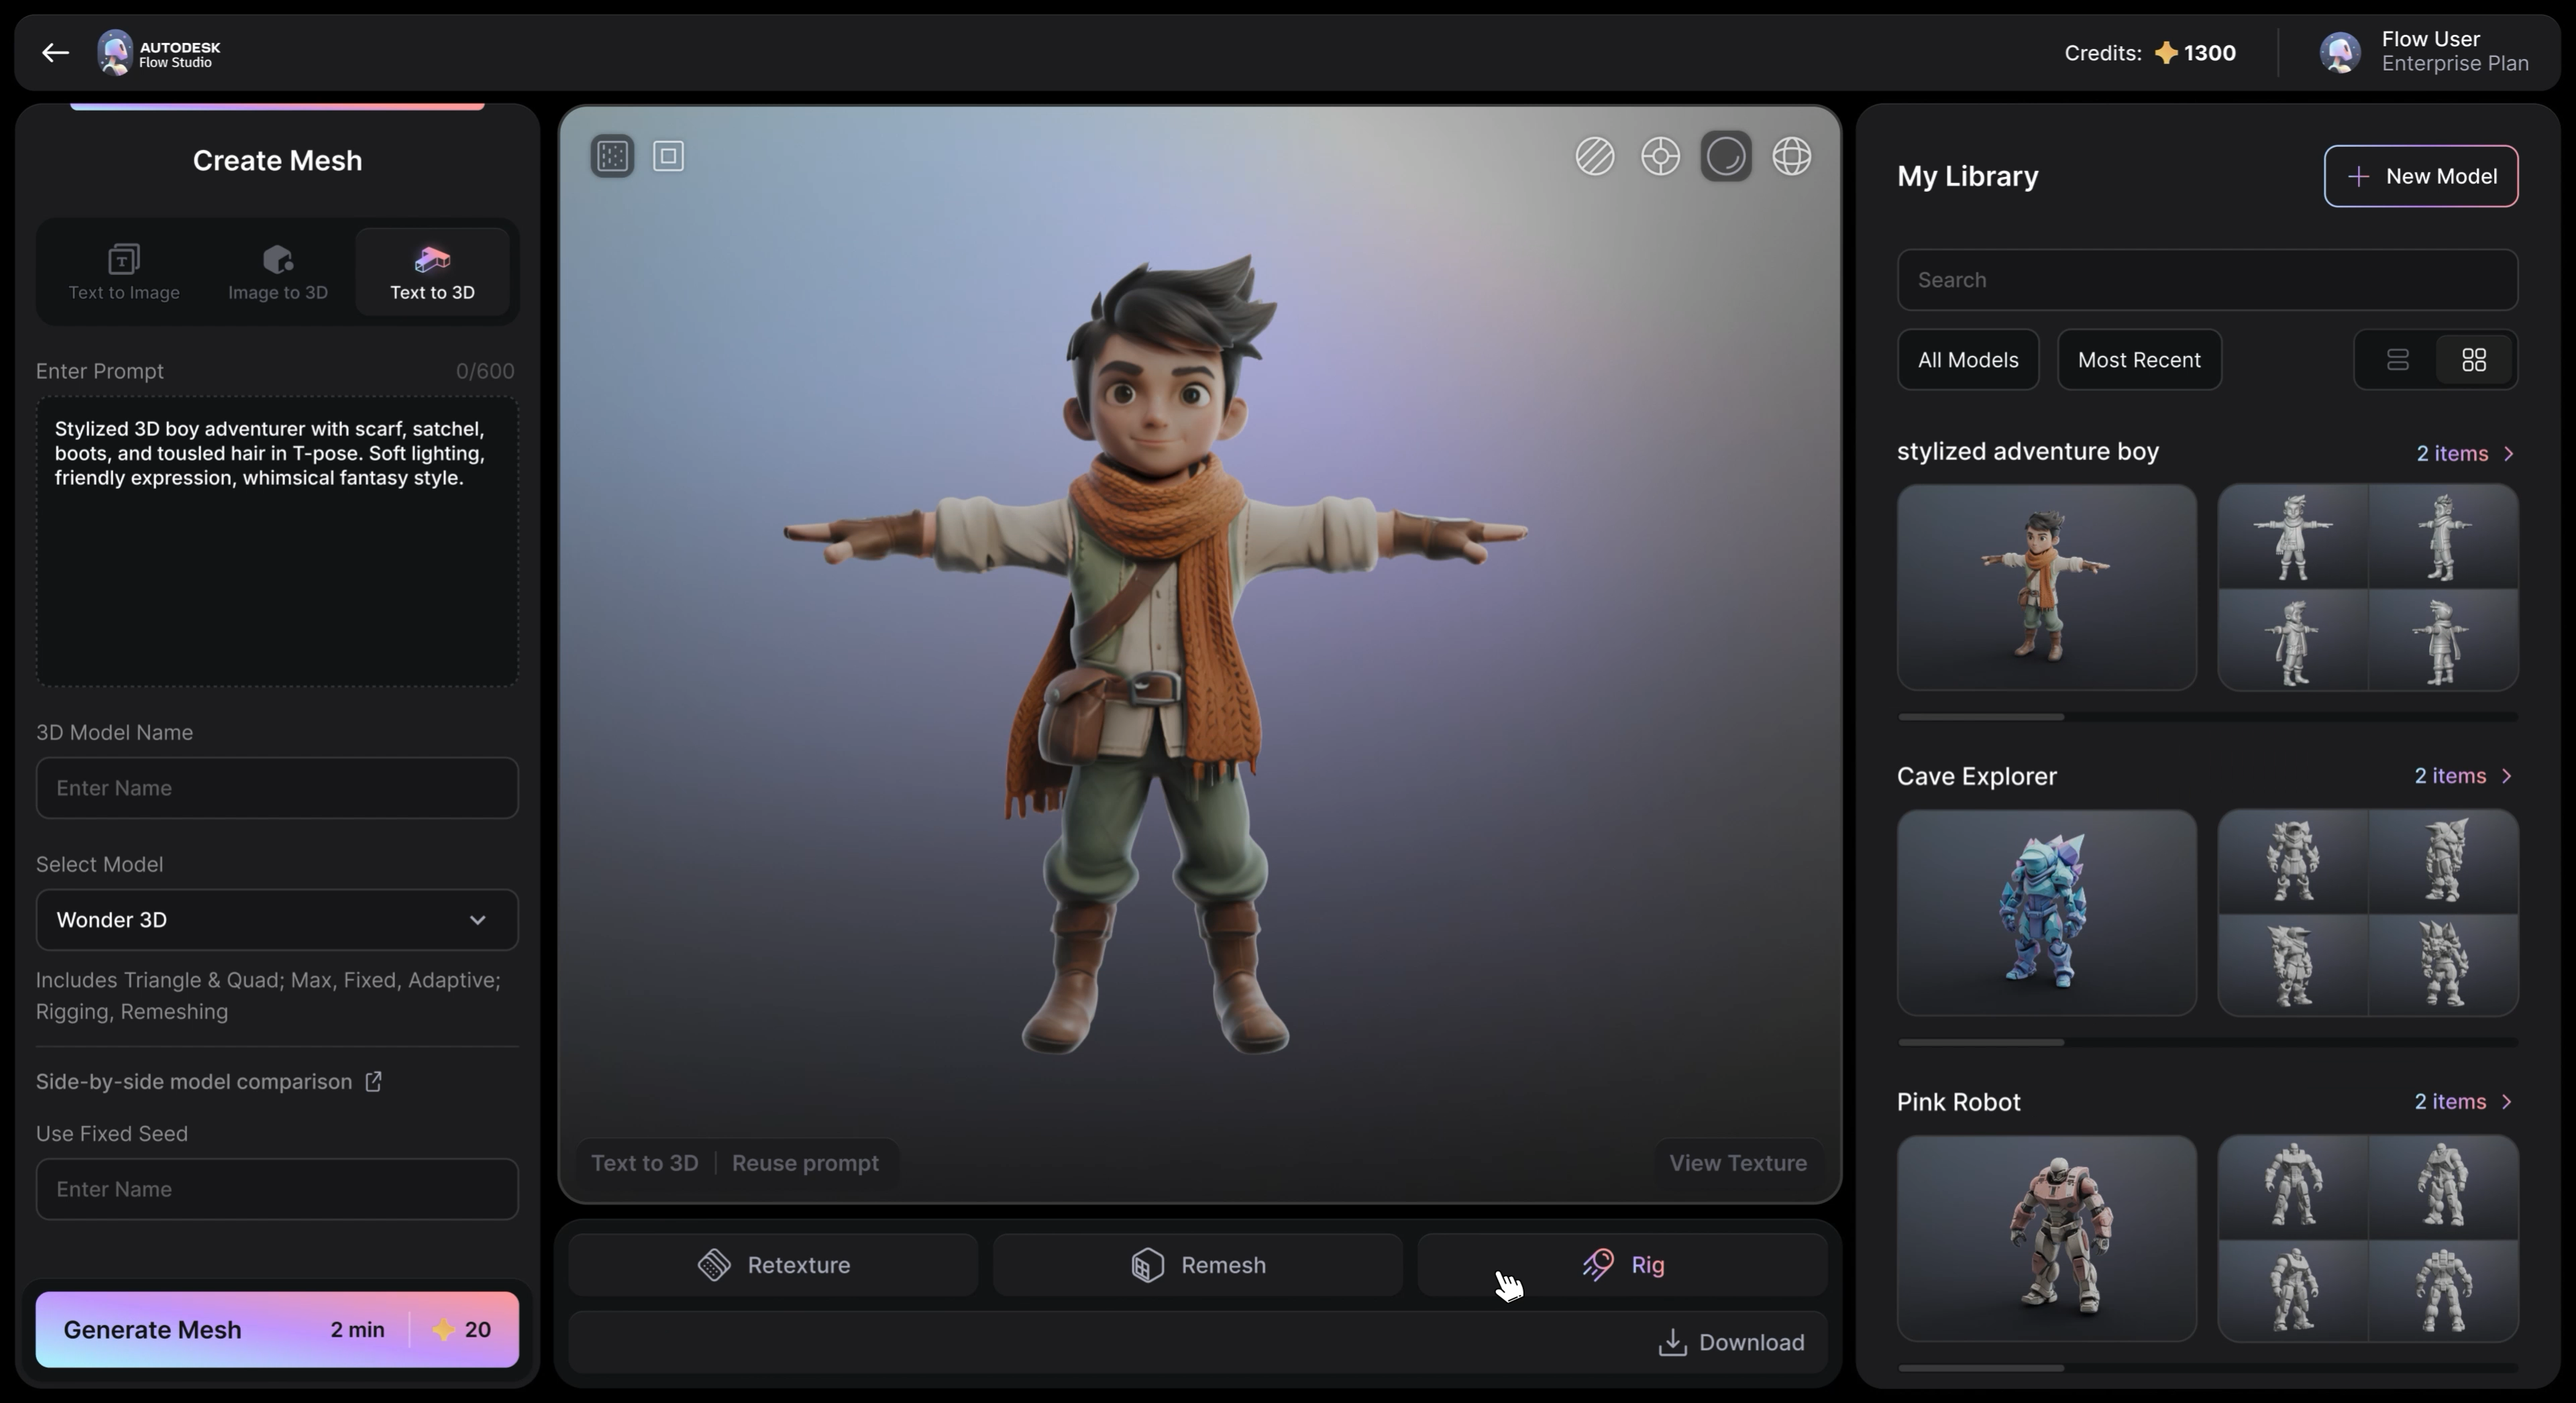
Task: Select the Text to Image tool
Action: [x=123, y=272]
